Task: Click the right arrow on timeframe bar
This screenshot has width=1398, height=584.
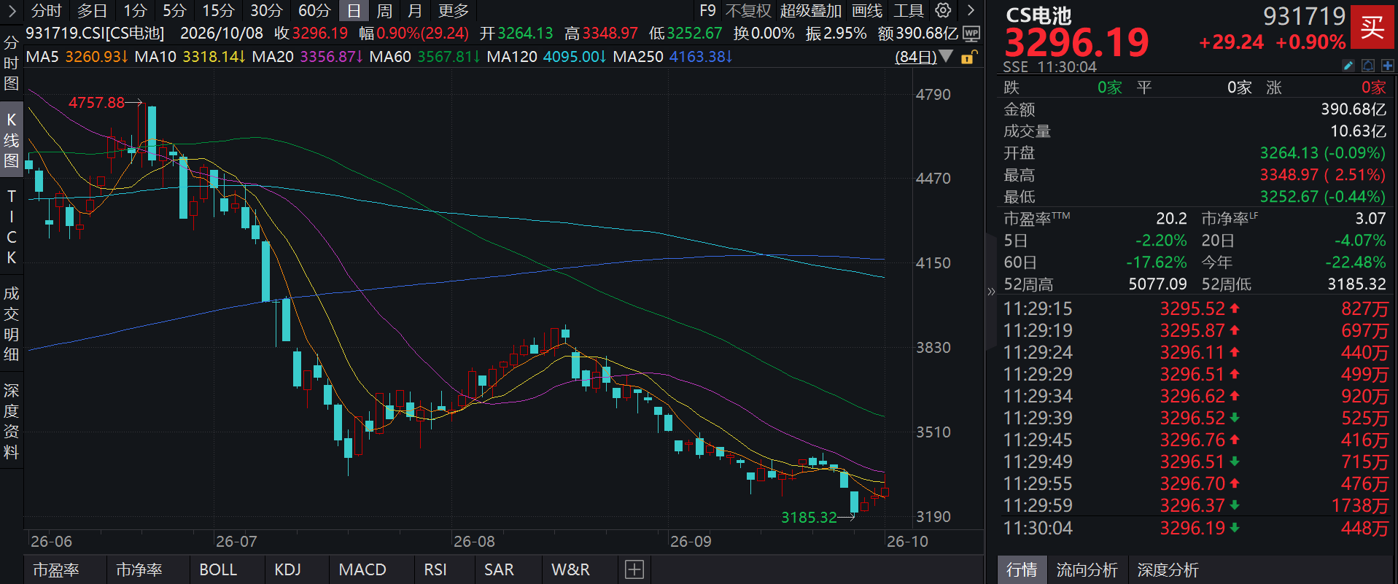Action: (x=971, y=10)
